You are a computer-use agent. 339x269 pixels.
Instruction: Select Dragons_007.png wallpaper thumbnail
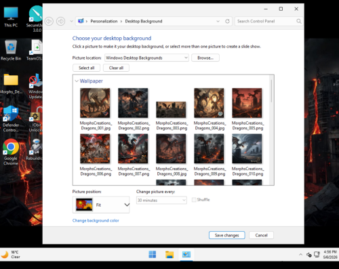click(133, 148)
